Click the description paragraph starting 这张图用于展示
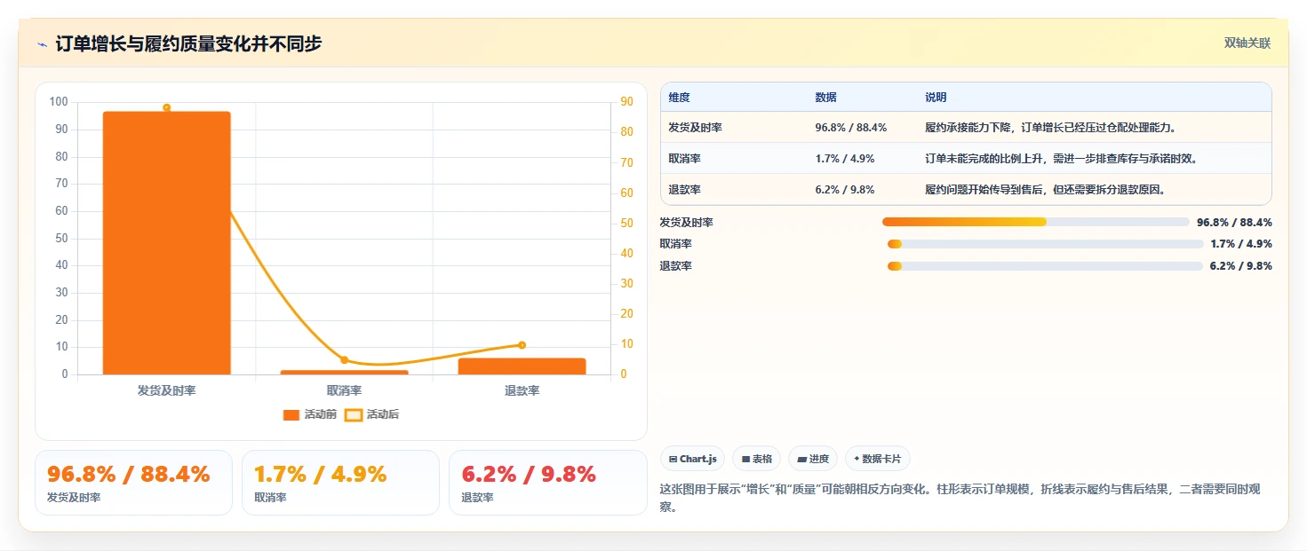Viewport: 1307px width, 551px height. click(966, 499)
